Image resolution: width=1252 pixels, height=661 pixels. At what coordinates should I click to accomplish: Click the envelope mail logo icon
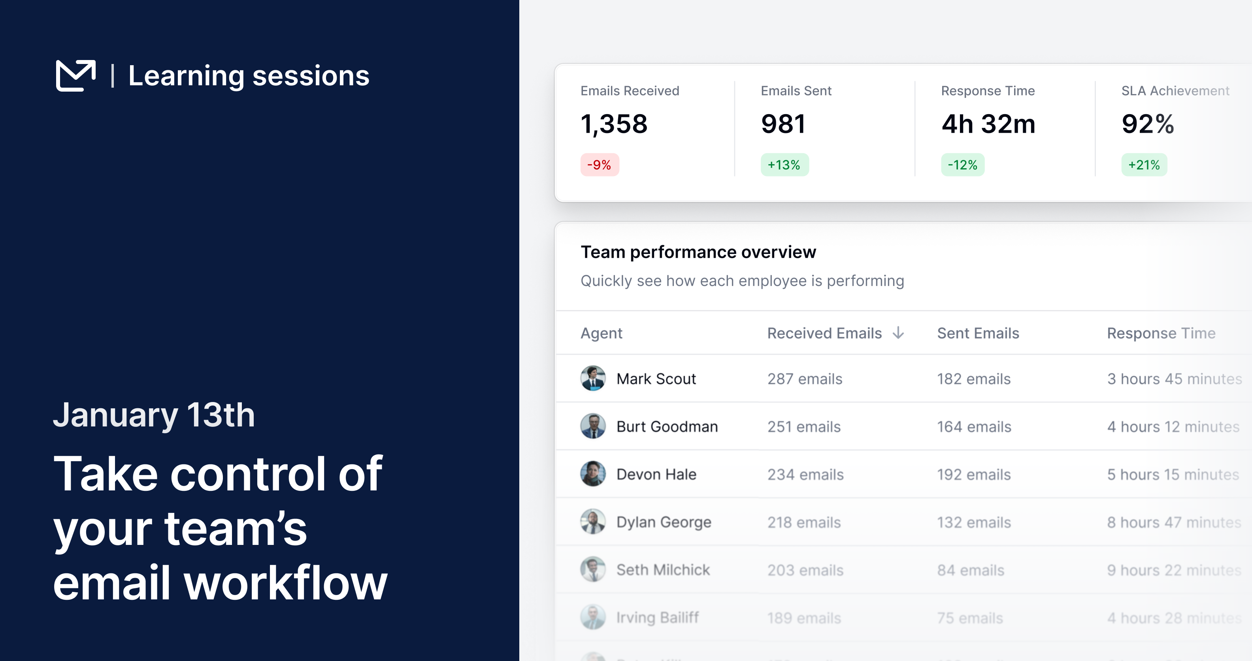click(75, 75)
